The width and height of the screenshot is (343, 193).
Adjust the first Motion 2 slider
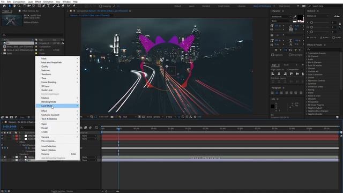[311, 23]
